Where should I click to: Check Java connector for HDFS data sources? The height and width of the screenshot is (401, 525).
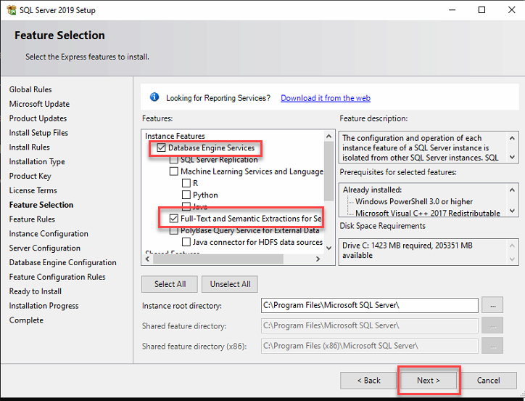[186, 242]
